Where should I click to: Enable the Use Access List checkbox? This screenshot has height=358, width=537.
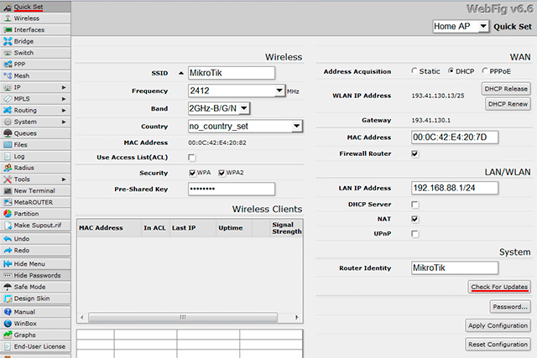tap(192, 157)
